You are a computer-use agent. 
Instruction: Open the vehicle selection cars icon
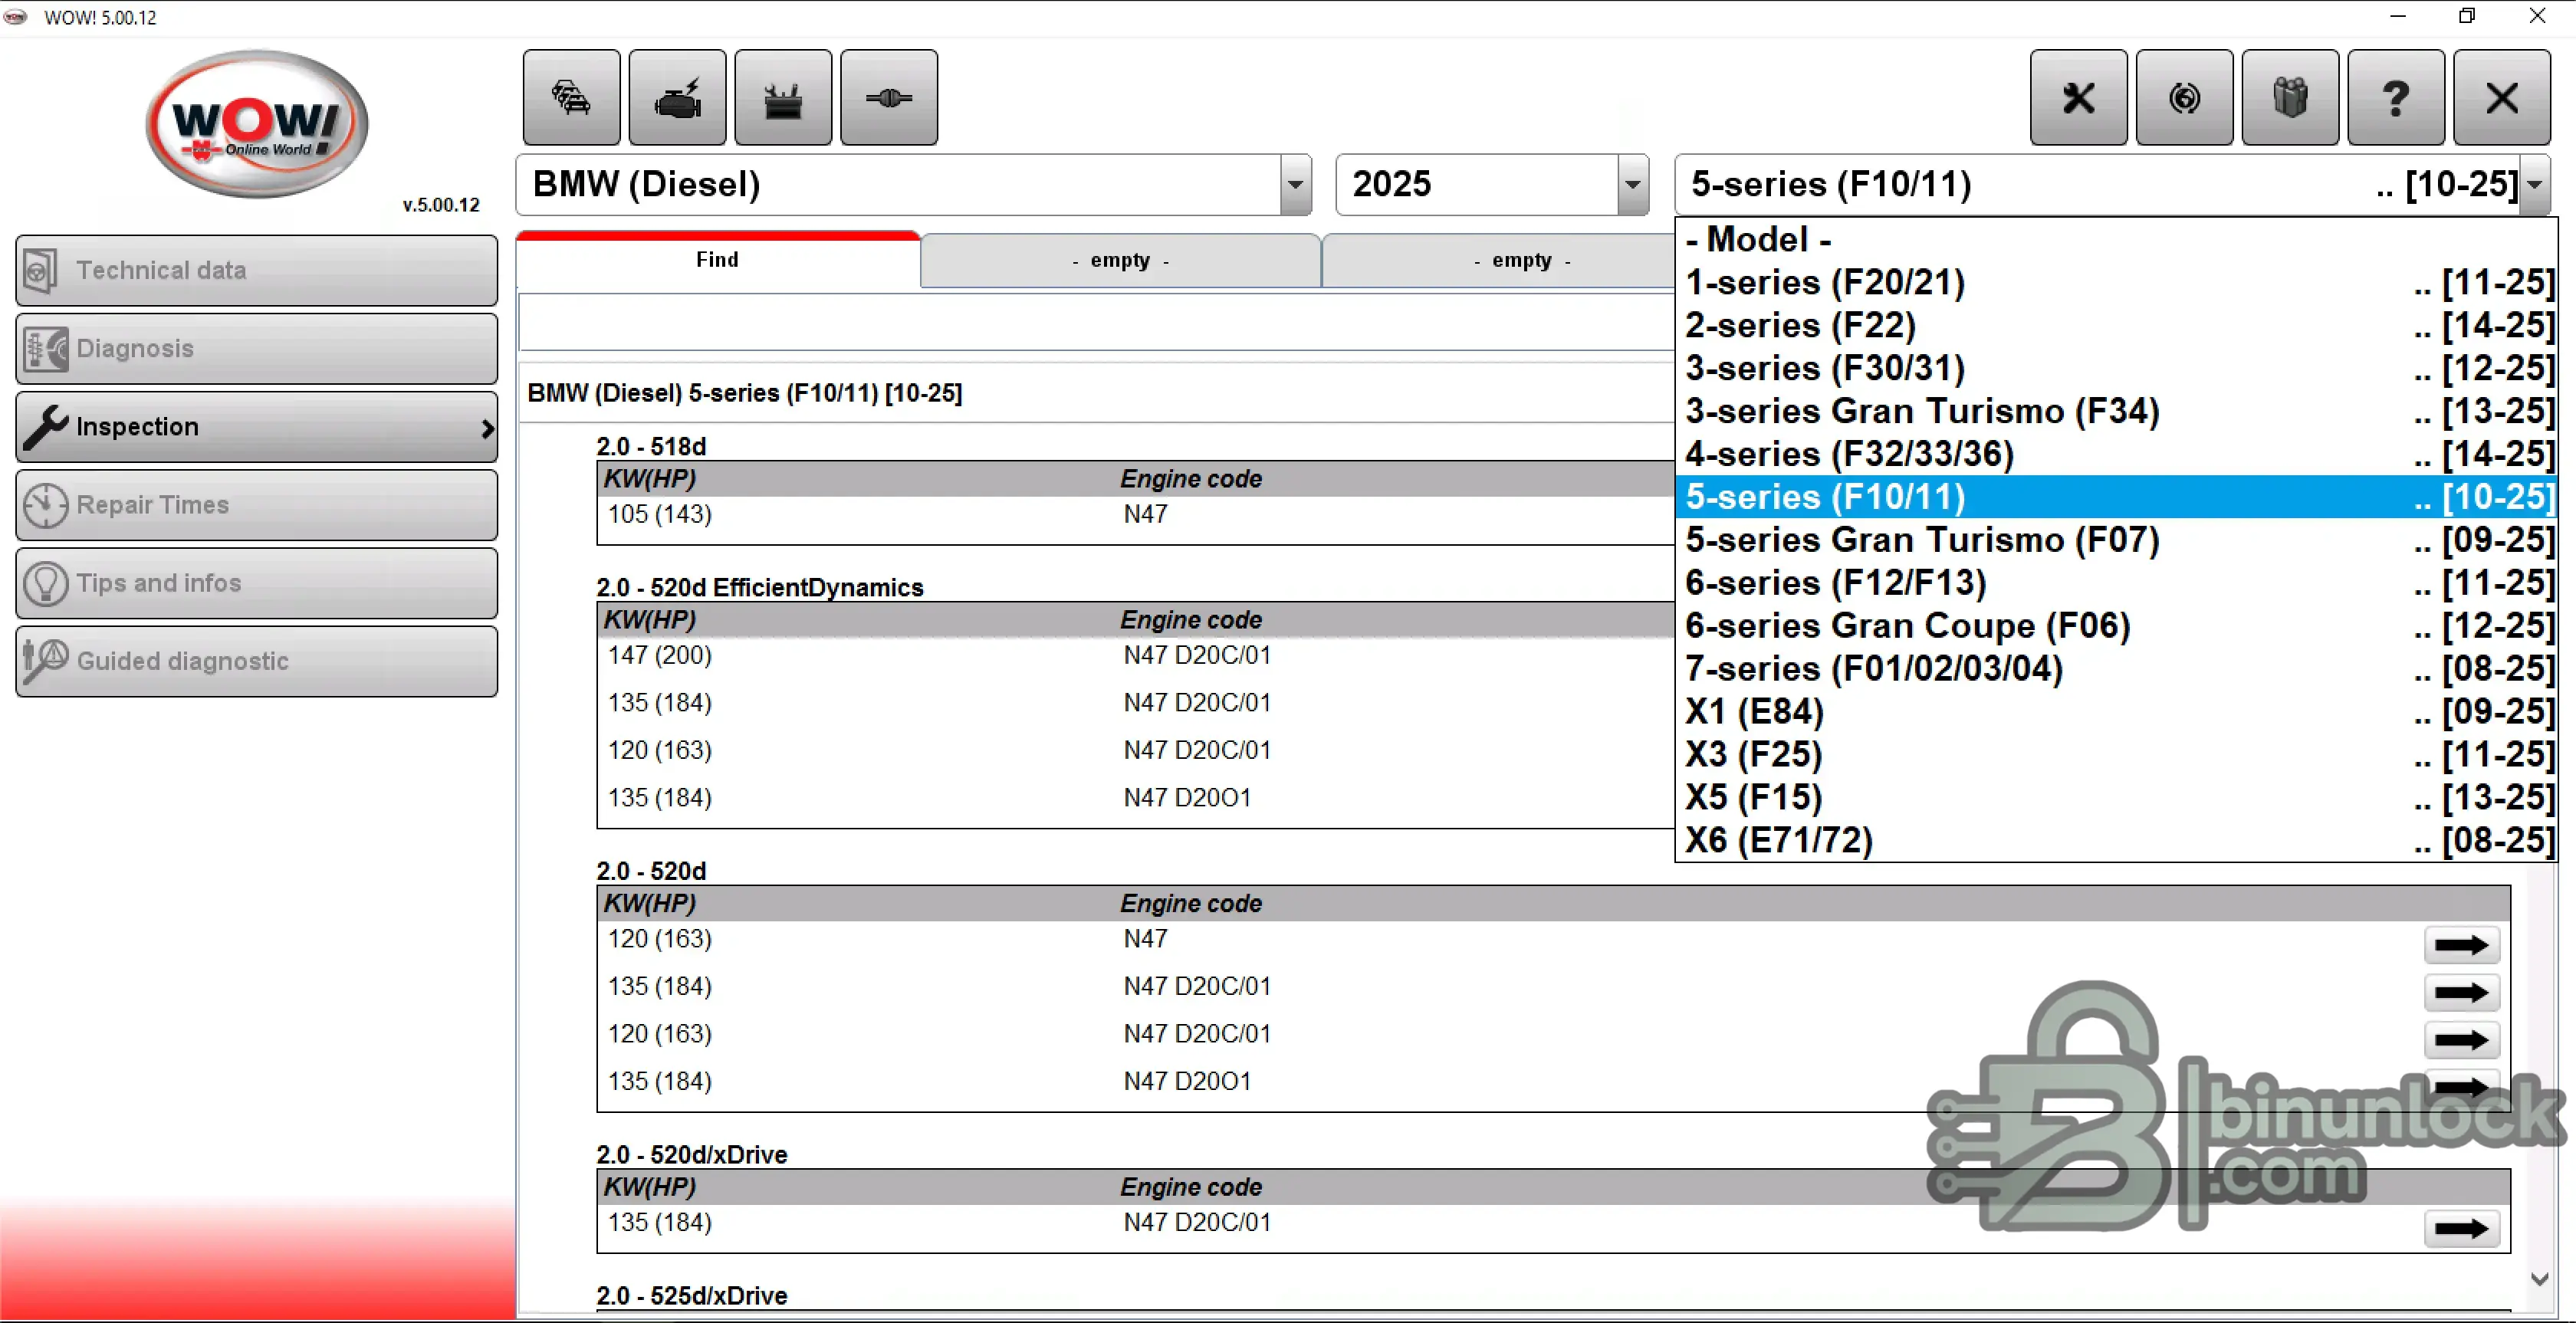point(571,98)
